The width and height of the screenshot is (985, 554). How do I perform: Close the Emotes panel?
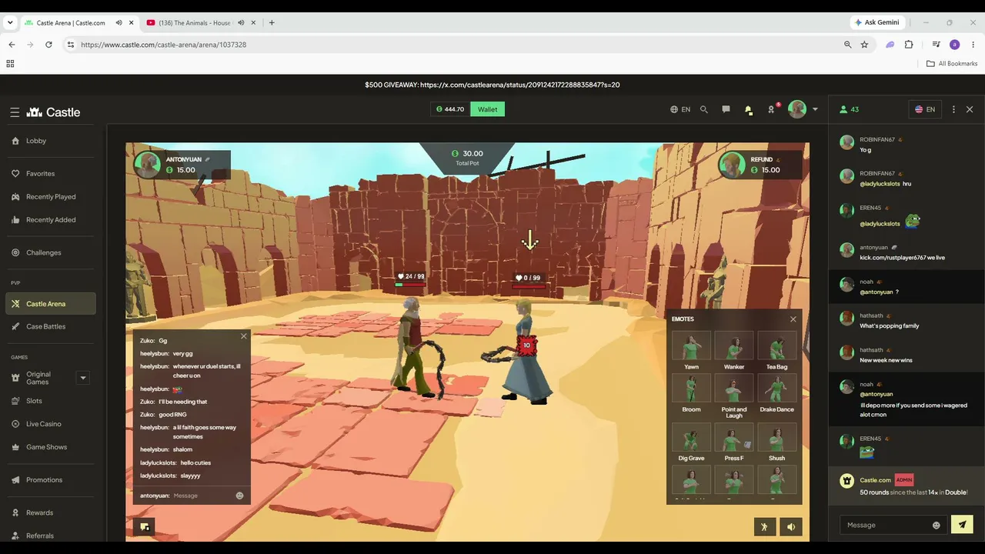(793, 319)
